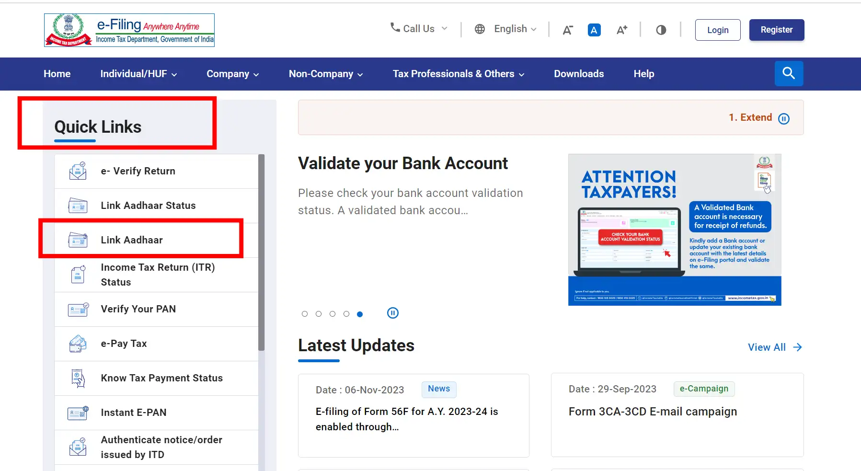Open View All latest updates link
This screenshot has height=471, width=861.
pos(774,347)
